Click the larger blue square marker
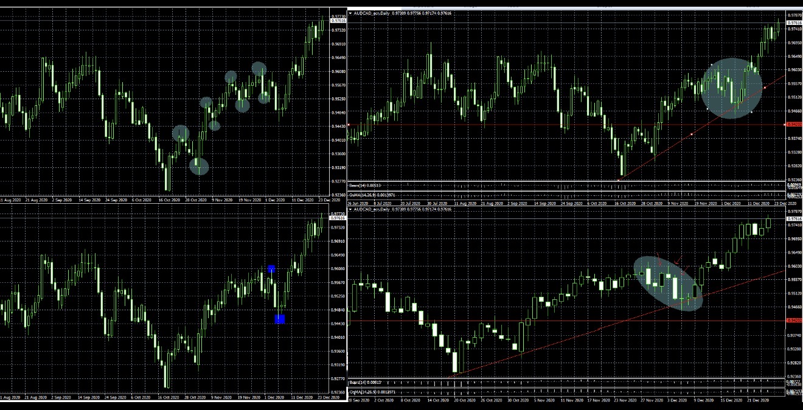803x410 pixels. coord(280,319)
